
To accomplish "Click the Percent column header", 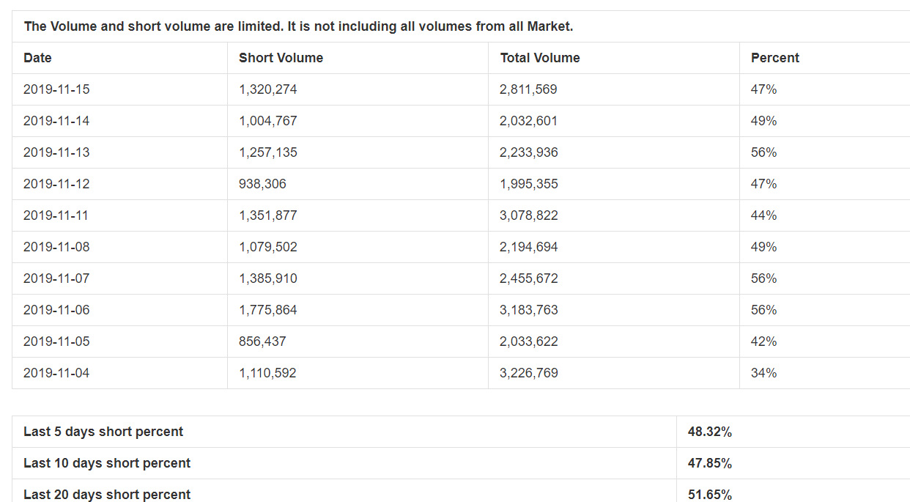I will tap(774, 58).
